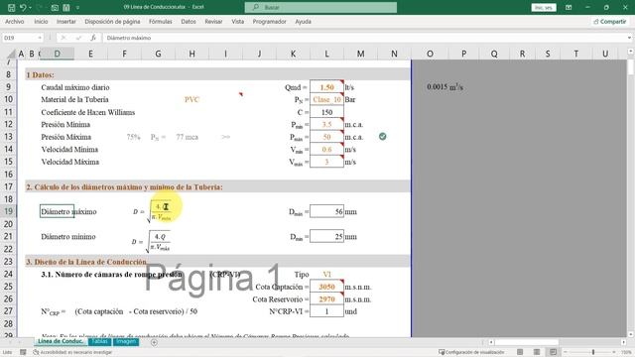Undo the last action
This screenshot has height=357, width=635.
pyautogui.click(x=23, y=7)
